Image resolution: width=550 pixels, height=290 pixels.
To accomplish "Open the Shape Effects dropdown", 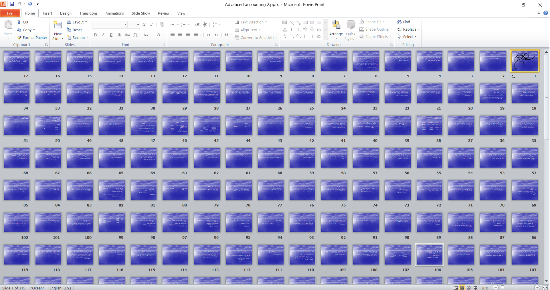I will (x=375, y=37).
